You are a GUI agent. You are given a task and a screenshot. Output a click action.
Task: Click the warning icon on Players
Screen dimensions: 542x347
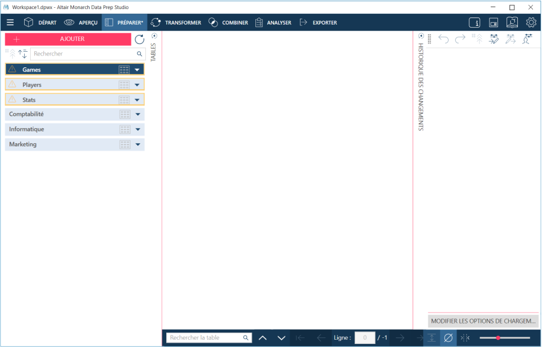pos(12,84)
